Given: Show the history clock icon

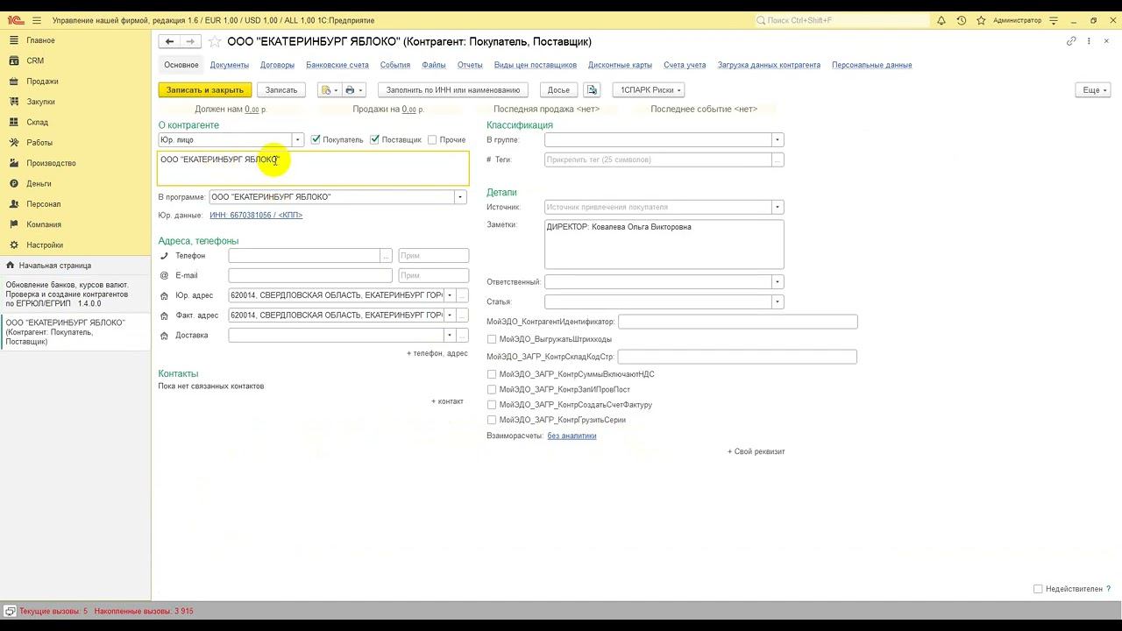Looking at the screenshot, I should (962, 20).
